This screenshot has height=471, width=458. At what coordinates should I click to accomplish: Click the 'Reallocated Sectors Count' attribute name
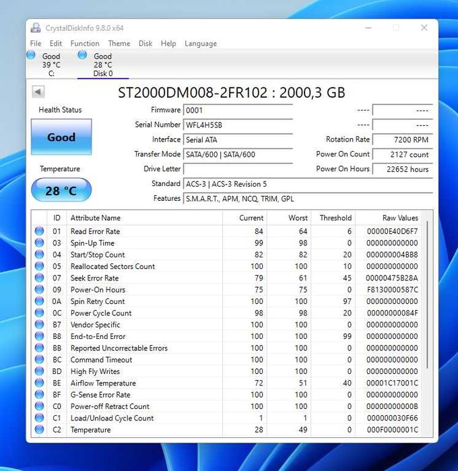[112, 266]
